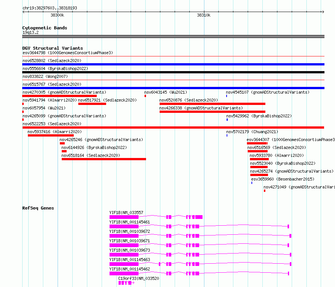The width and height of the screenshot is (335, 287).
Task: Click the red bar of nsv5937416
Action: [51, 135]
